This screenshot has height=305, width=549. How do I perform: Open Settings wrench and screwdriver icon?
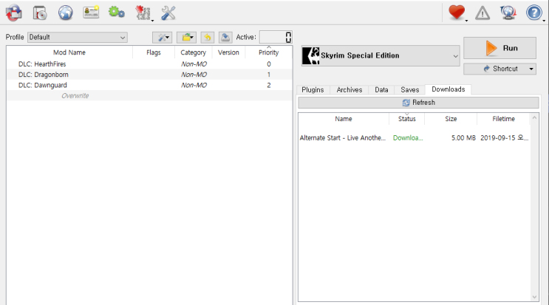click(x=168, y=13)
